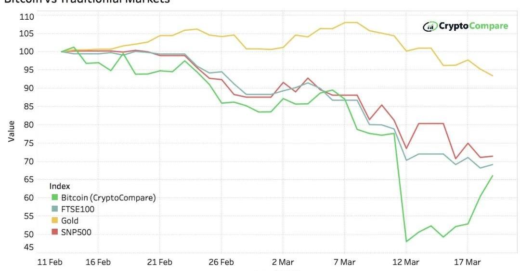Click the yellow Gold legend swatch

coord(54,221)
